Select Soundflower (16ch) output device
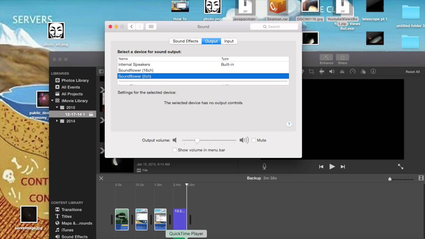 (203, 70)
